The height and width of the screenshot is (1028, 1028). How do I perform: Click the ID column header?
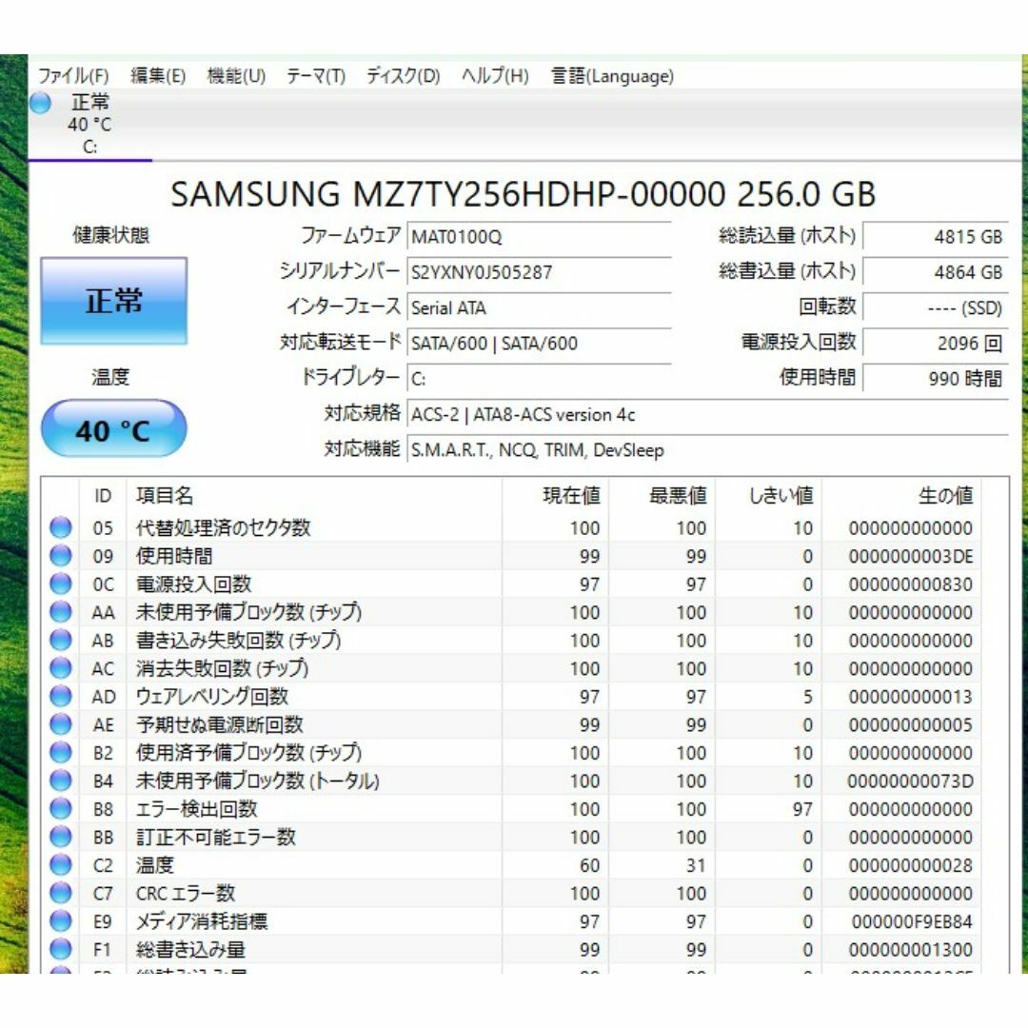coord(103,496)
